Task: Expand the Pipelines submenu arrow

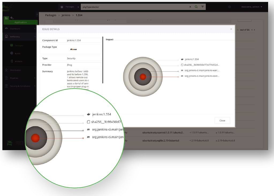Action: pos(35,78)
